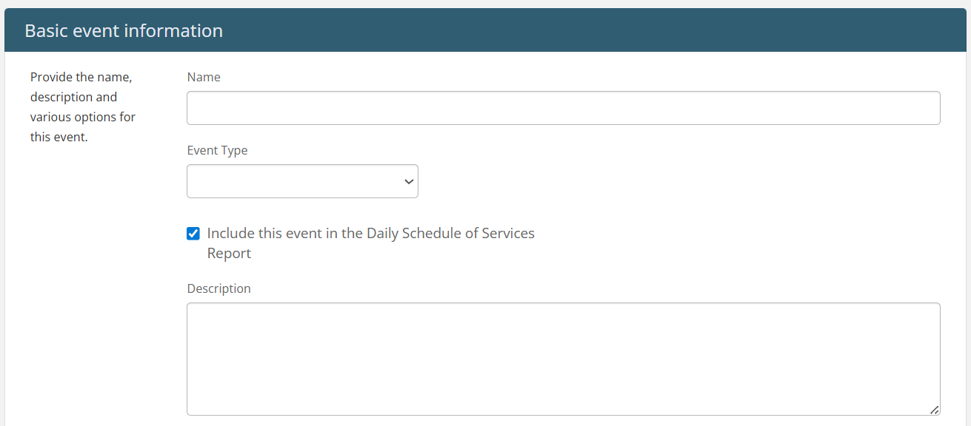Click 'this event.' ending the help text
This screenshot has height=426, width=971.
tap(59, 137)
